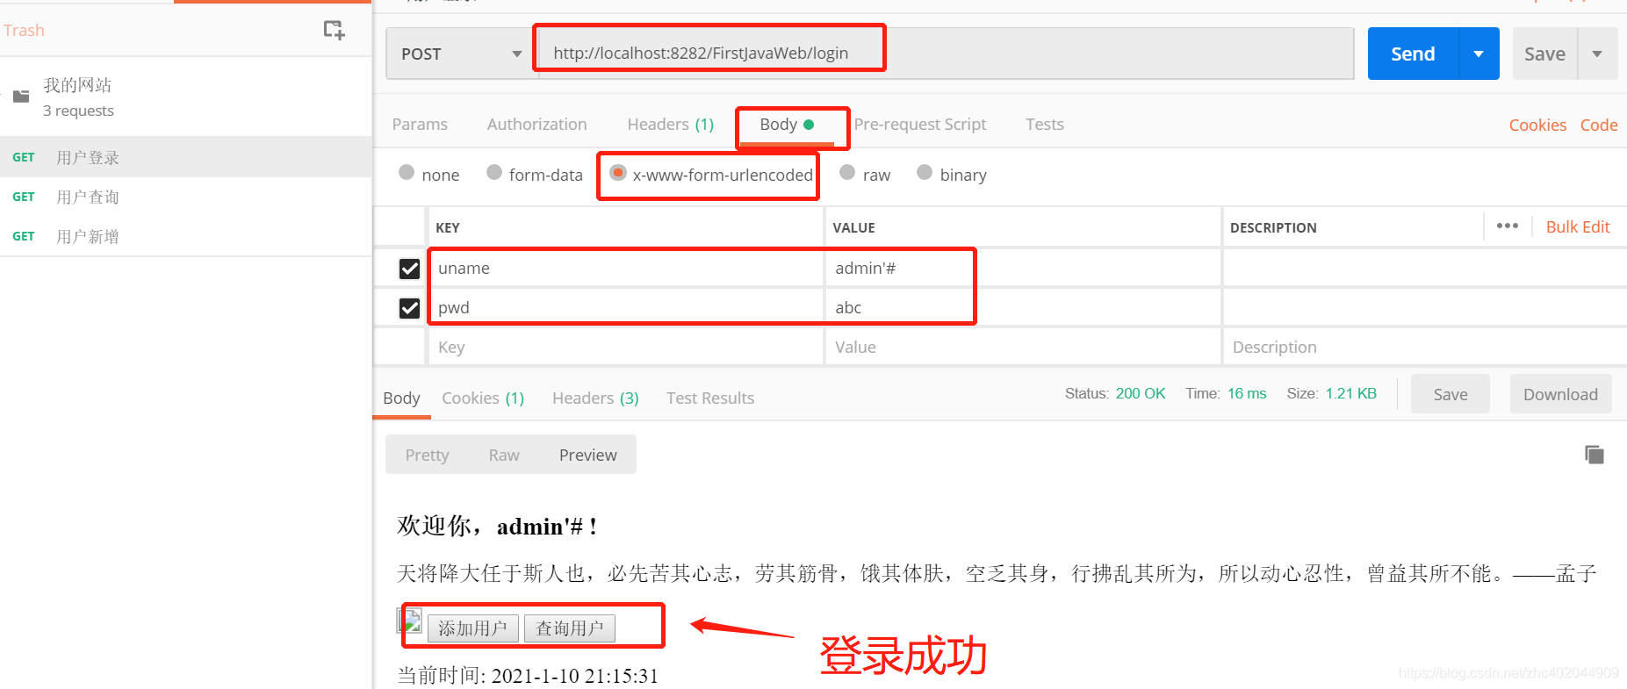This screenshot has height=689, width=1627.
Task: Select x-www-form-urlencoded body type
Action: [x=618, y=173]
